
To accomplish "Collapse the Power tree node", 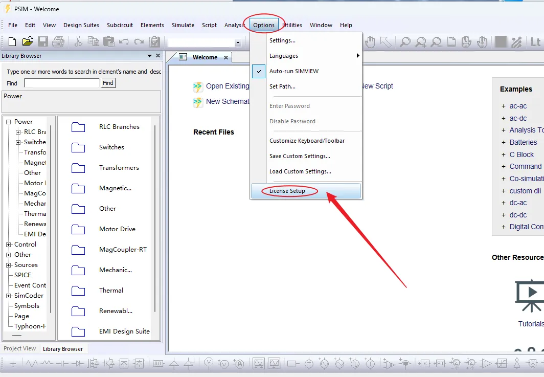I will [x=9, y=122].
